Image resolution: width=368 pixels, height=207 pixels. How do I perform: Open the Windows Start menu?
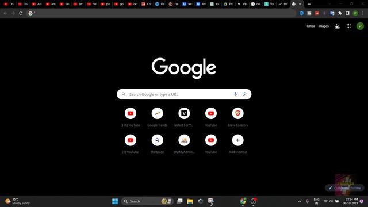tap(115, 201)
